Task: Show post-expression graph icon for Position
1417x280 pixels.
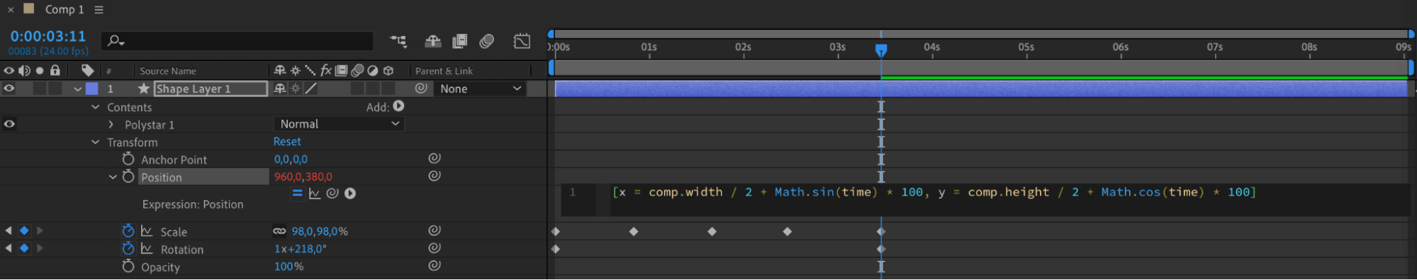Action: coord(315,194)
